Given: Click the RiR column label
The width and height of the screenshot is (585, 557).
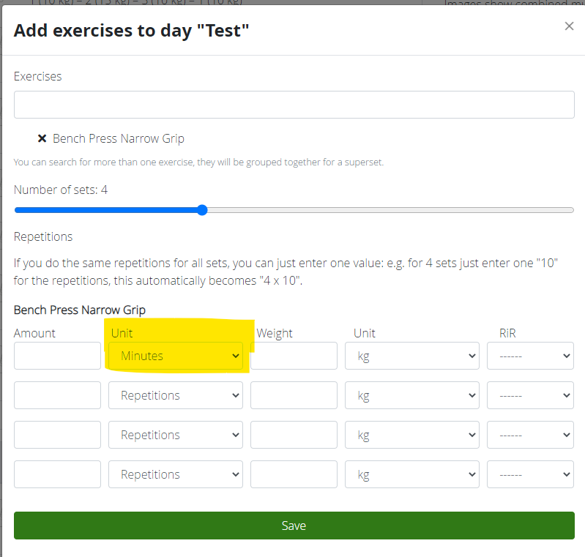Looking at the screenshot, I should [x=507, y=333].
